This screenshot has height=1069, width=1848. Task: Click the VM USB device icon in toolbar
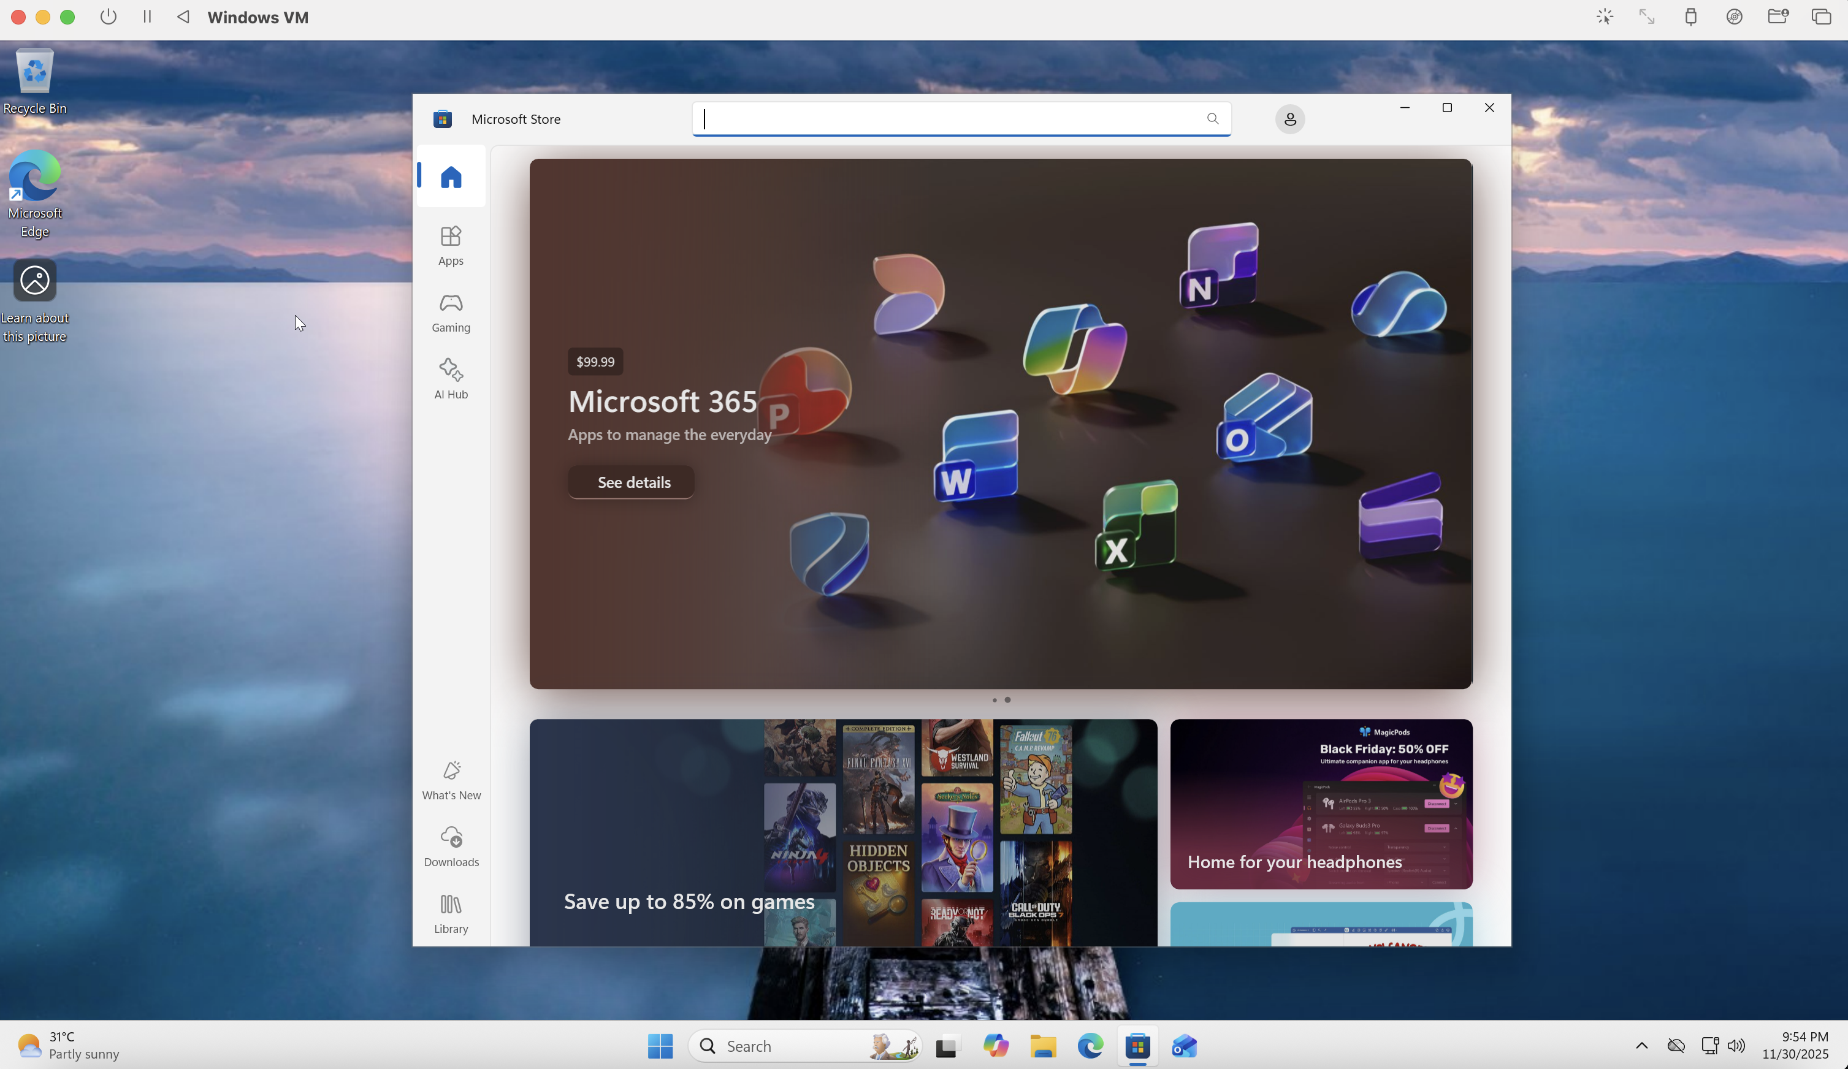[1690, 16]
